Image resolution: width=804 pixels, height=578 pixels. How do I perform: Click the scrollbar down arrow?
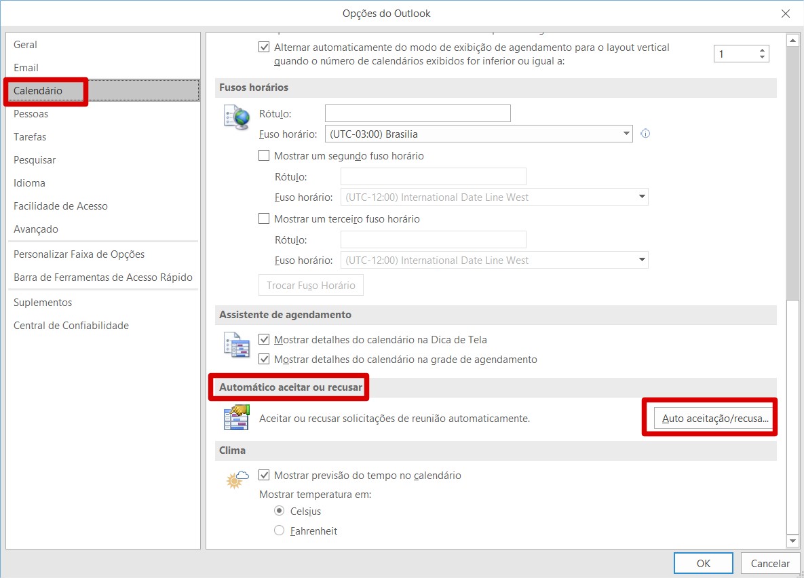point(792,541)
